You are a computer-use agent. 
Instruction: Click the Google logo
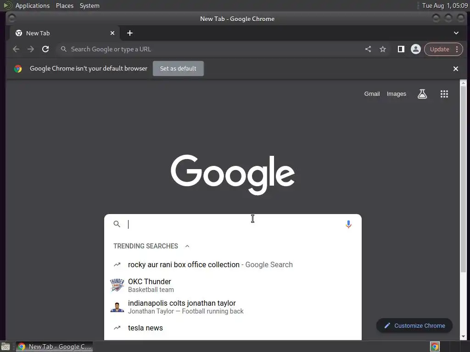(x=233, y=174)
